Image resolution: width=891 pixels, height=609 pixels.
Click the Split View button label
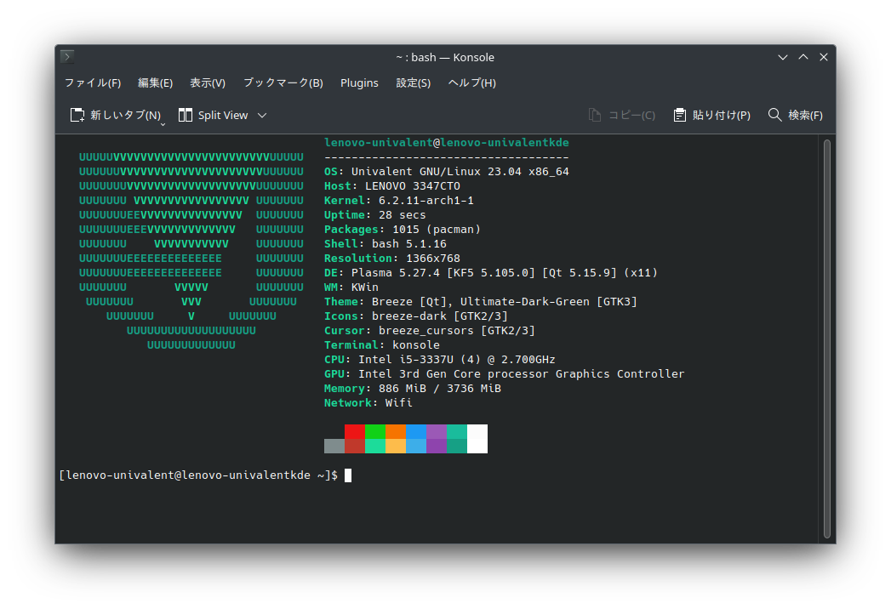point(223,116)
